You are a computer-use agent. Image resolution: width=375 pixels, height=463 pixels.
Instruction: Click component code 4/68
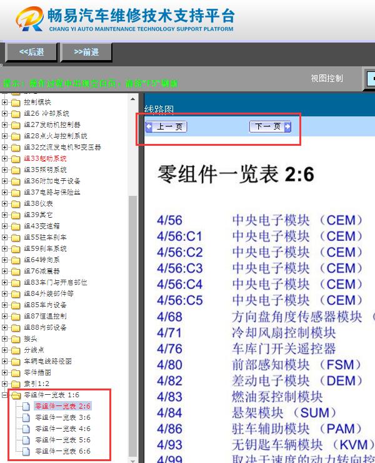pyautogui.click(x=169, y=317)
